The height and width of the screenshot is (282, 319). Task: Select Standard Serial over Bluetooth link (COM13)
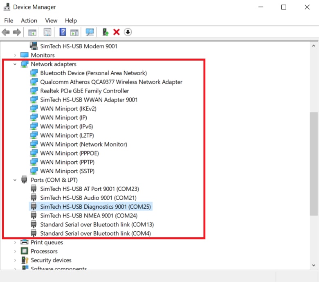[97, 224]
